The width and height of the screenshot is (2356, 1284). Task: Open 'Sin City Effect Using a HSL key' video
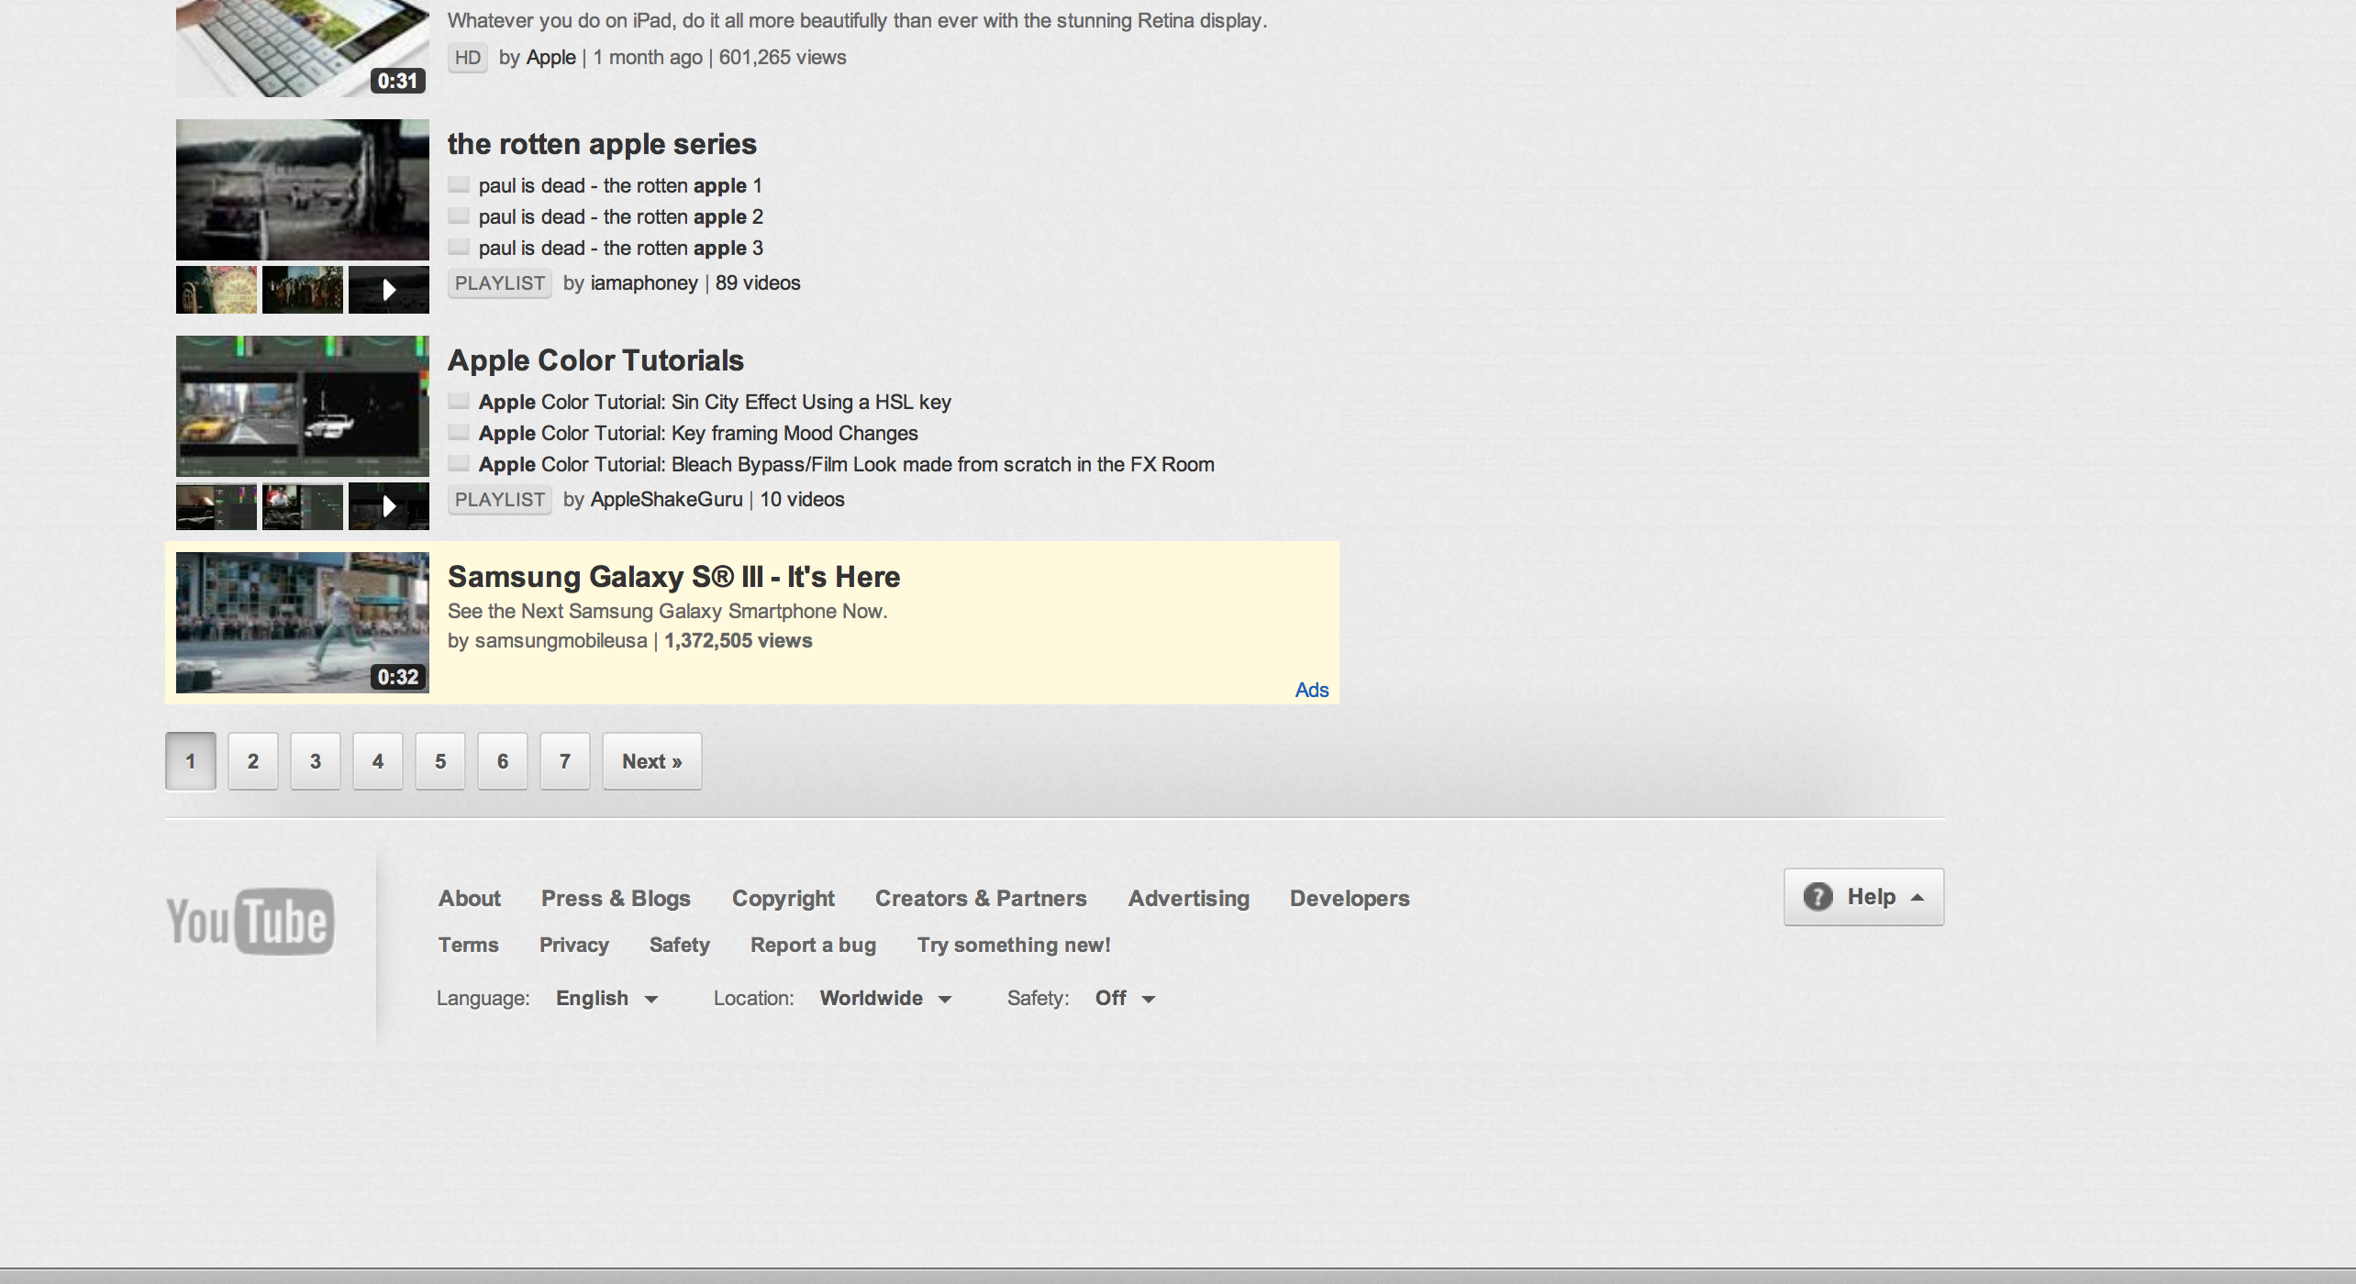click(715, 402)
